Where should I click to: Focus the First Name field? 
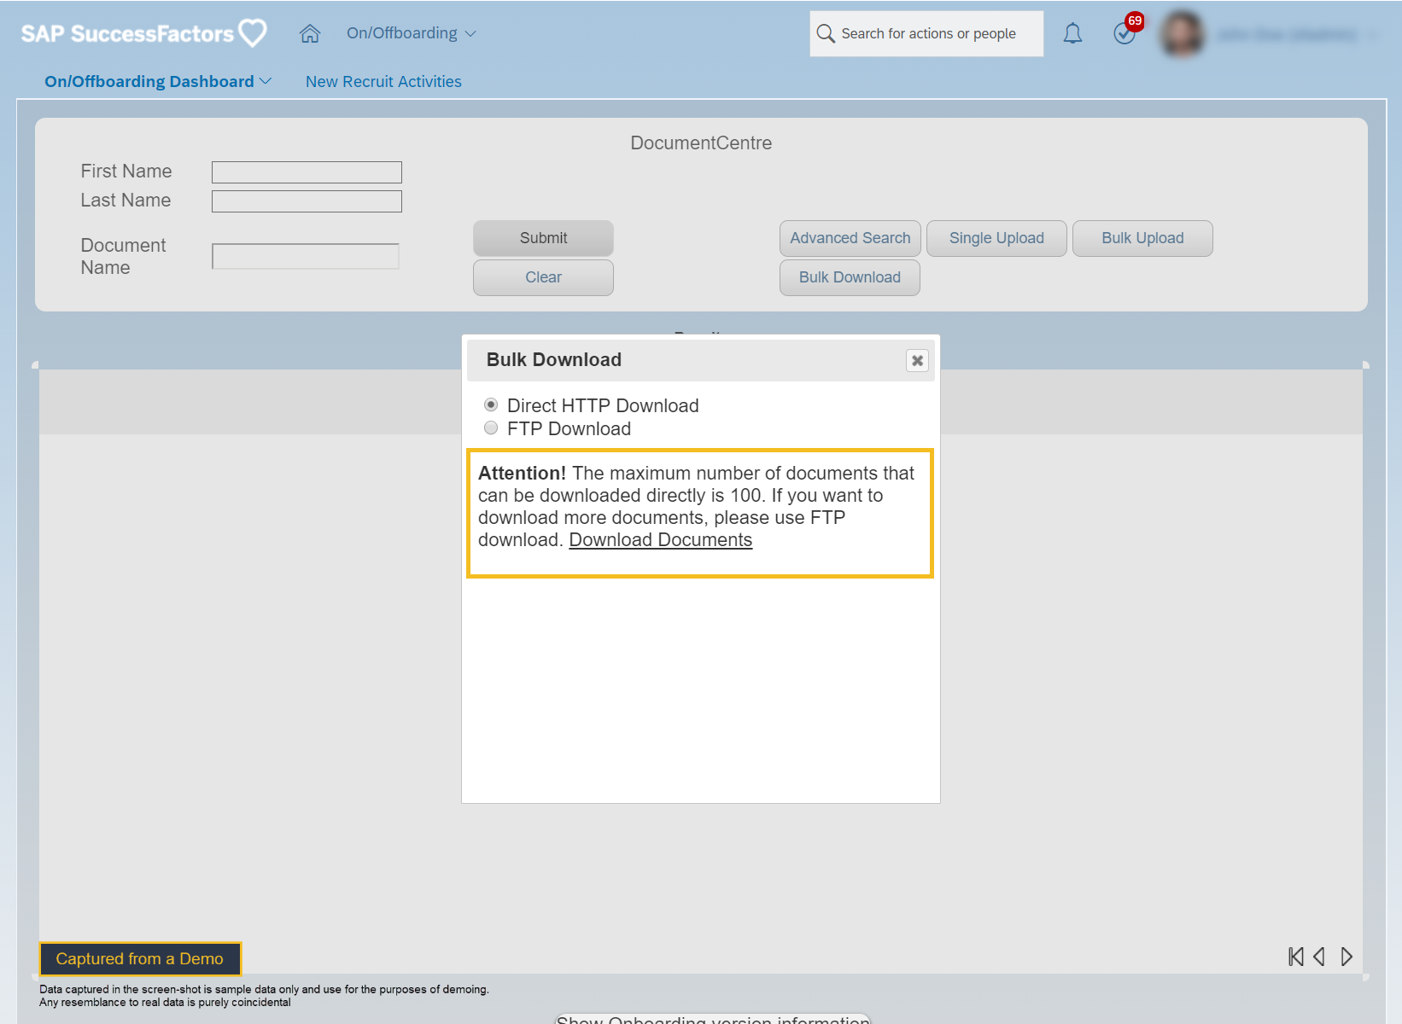point(307,172)
